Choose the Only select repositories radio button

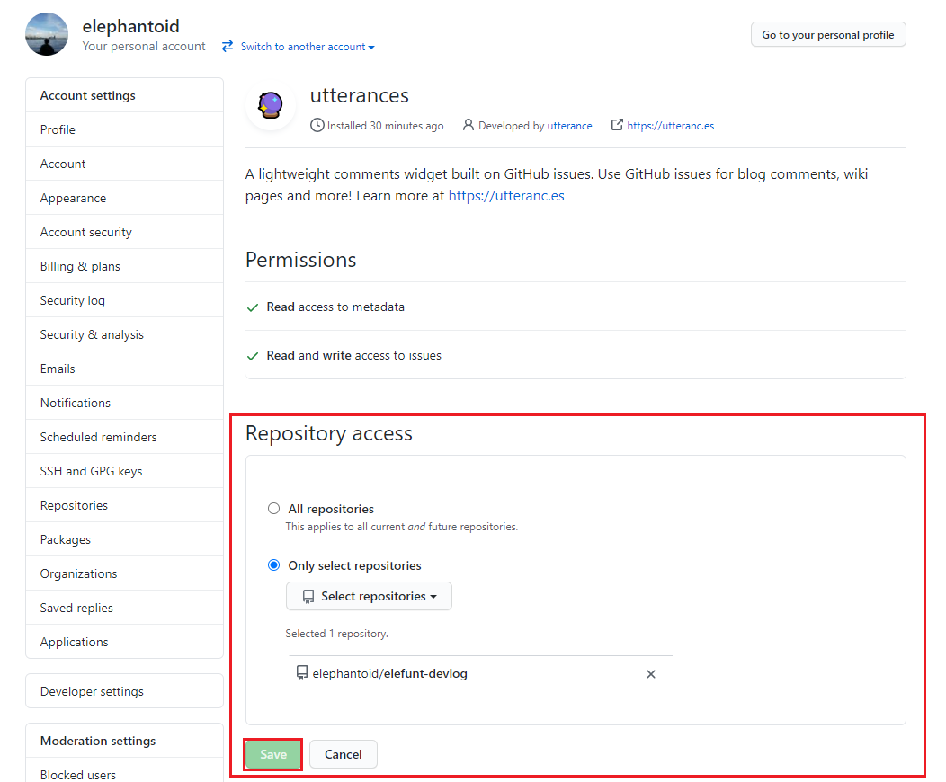(x=274, y=565)
